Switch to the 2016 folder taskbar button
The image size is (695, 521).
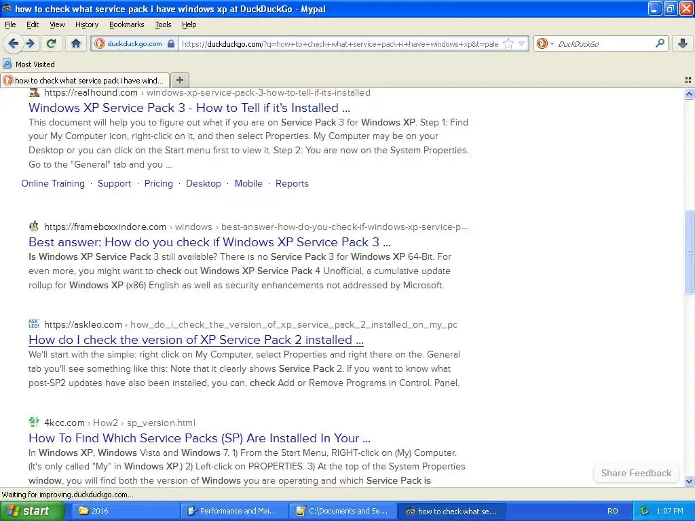(125, 511)
